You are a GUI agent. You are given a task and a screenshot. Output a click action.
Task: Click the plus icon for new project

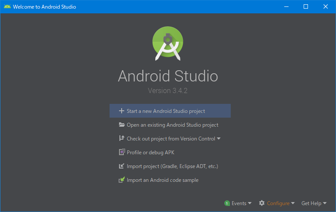(122, 111)
